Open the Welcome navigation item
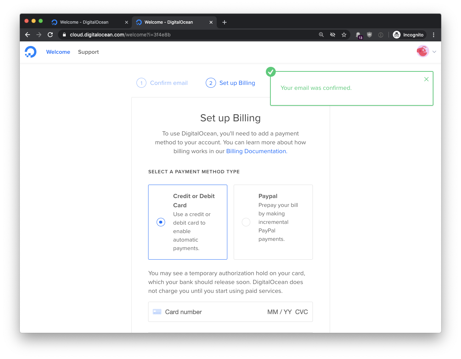 58,52
